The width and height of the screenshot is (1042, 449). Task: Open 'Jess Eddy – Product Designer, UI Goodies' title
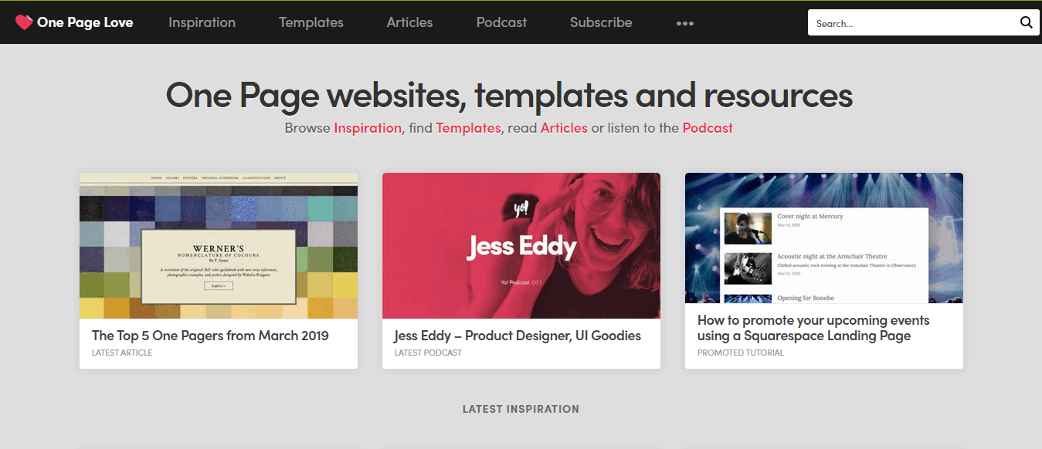click(x=518, y=336)
